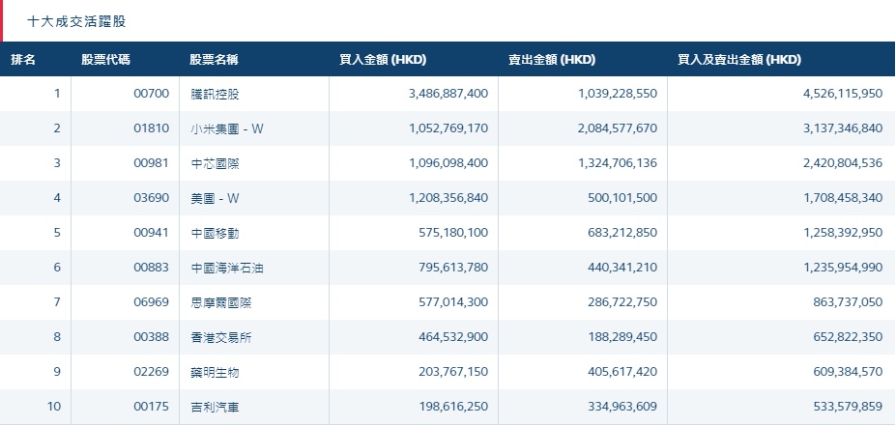Sort by 賣出金額 (HKD) column header

coord(552,60)
